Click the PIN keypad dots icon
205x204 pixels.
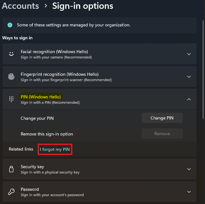pos(11,99)
